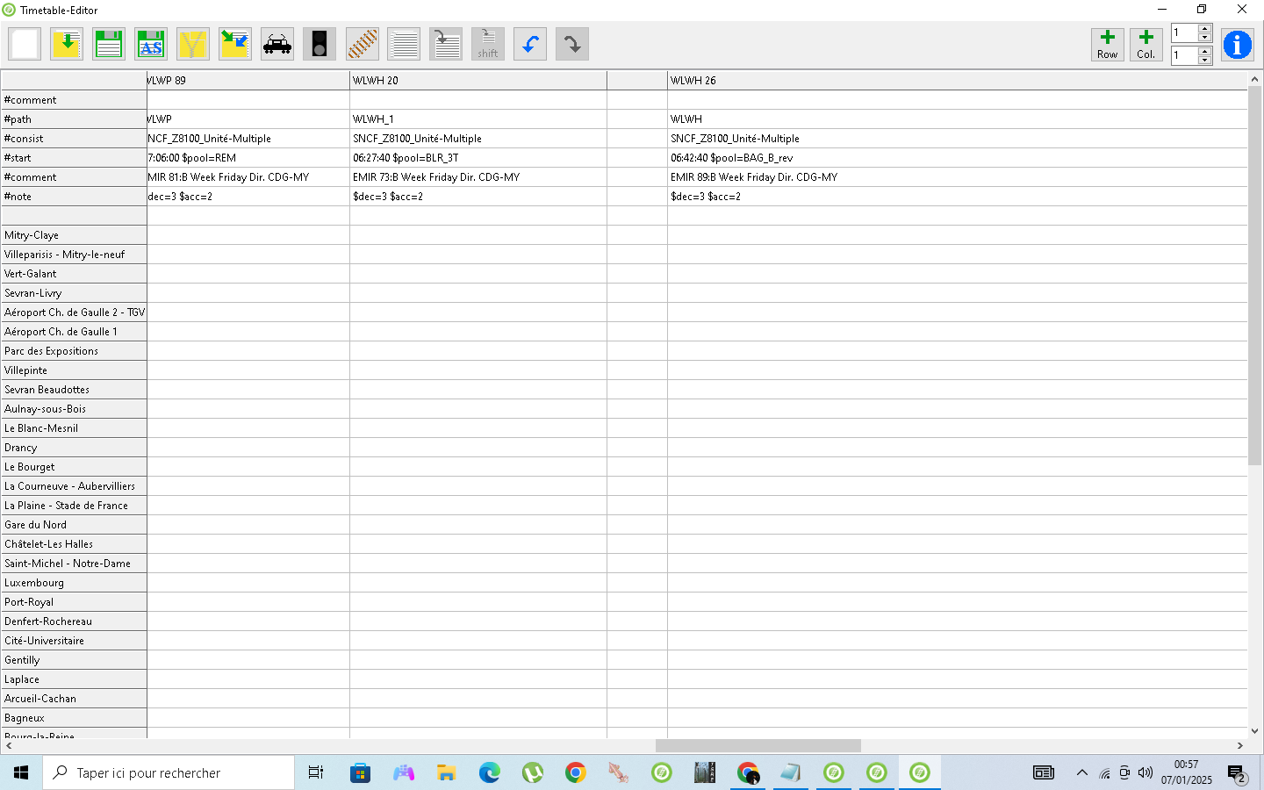
Task: Select the Parc des Expositions row
Action: [74, 350]
